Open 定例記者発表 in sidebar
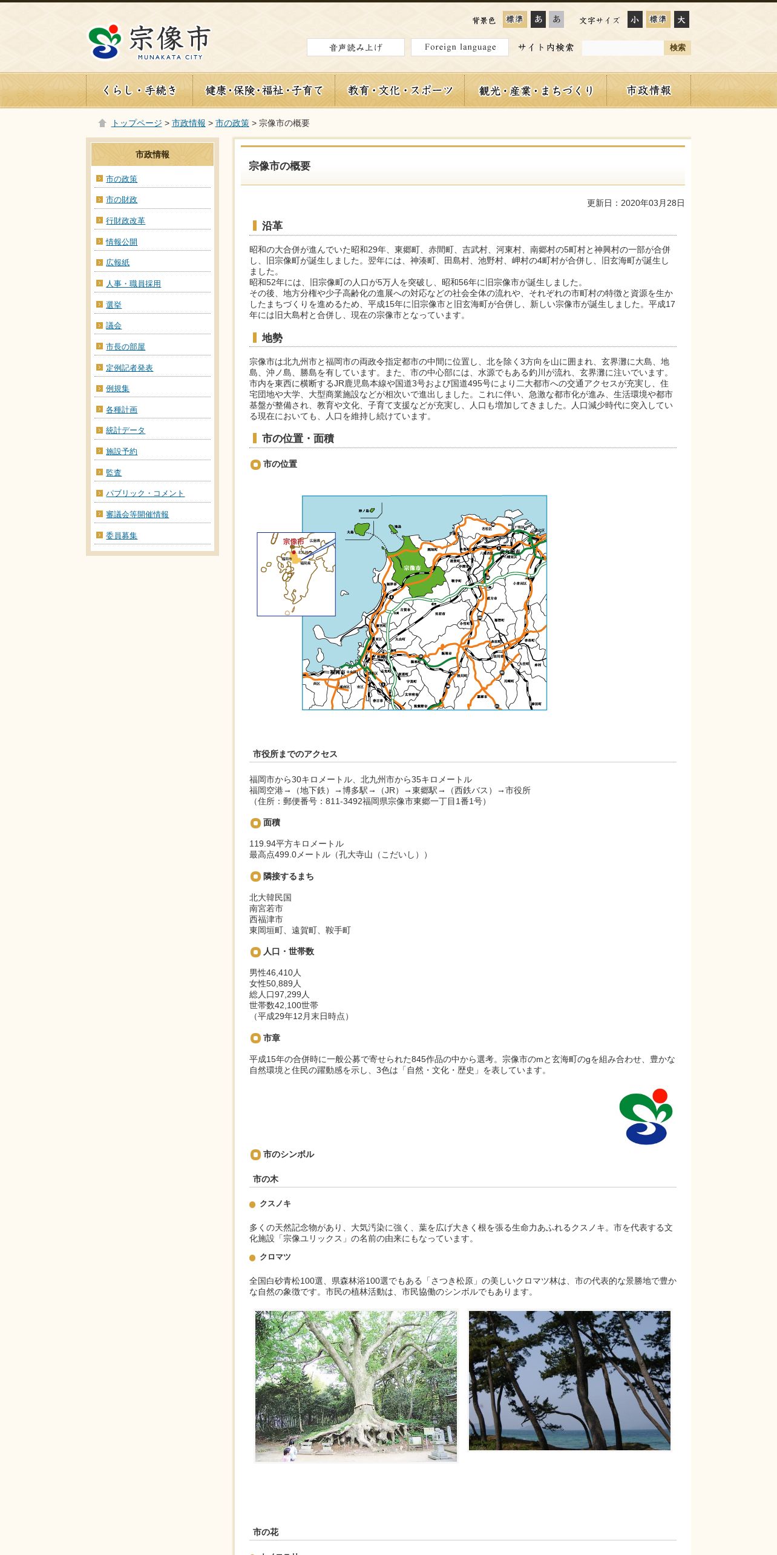Screen dimensions: 777x1555 [x=129, y=368]
